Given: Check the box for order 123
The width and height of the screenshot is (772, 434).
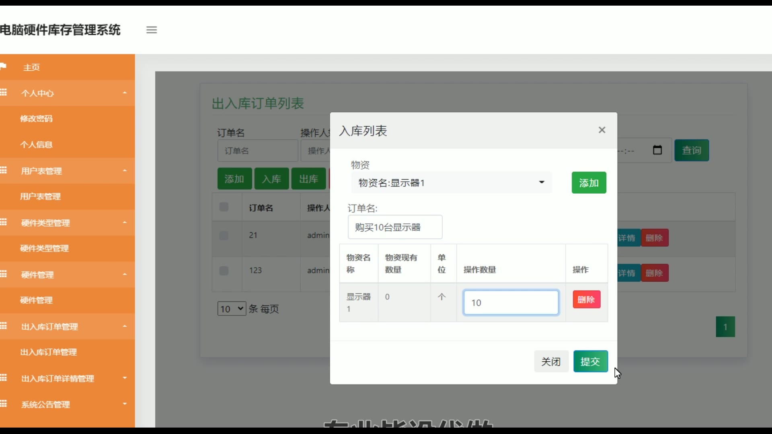Looking at the screenshot, I should click(224, 271).
